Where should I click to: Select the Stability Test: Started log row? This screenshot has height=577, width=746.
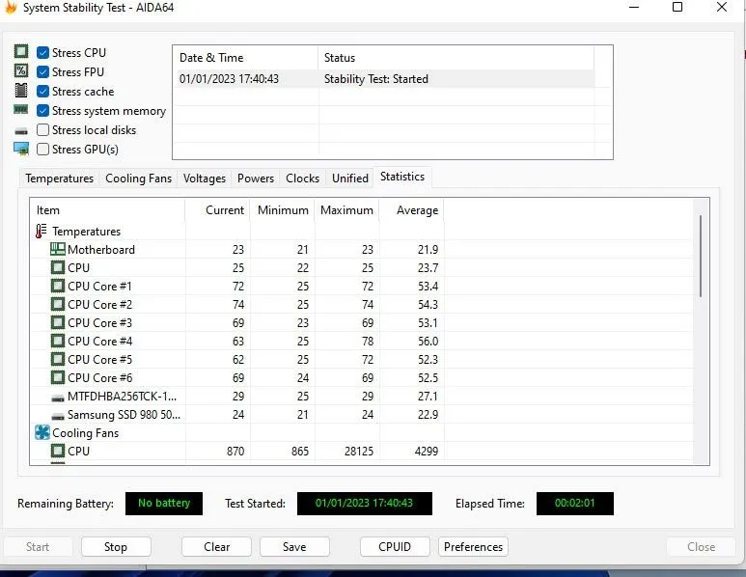coord(385,79)
